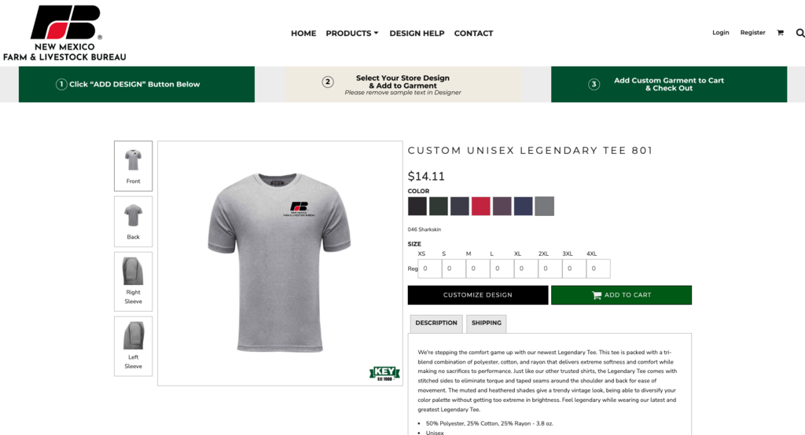
Task: Click the XL size quantity field
Action: [x=526, y=269]
